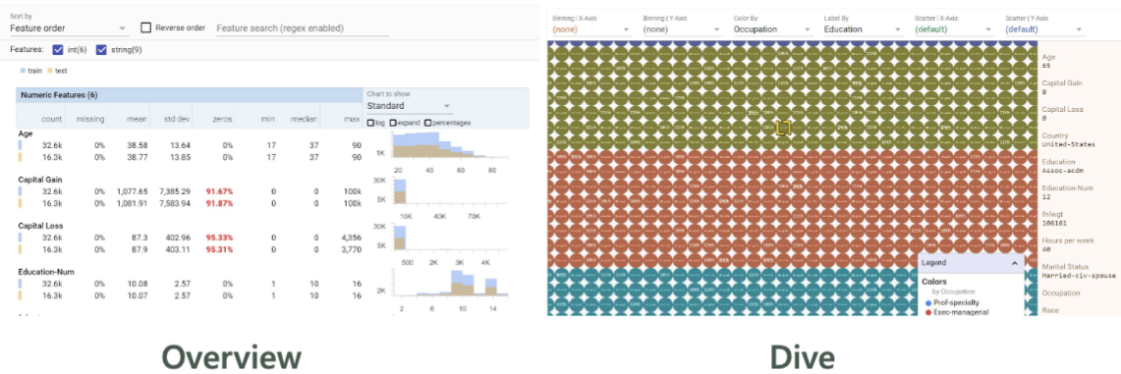Open the Color By Occupation dropdown

click(773, 30)
